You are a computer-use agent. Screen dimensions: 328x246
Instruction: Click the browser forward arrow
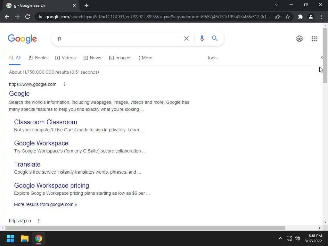(17, 17)
